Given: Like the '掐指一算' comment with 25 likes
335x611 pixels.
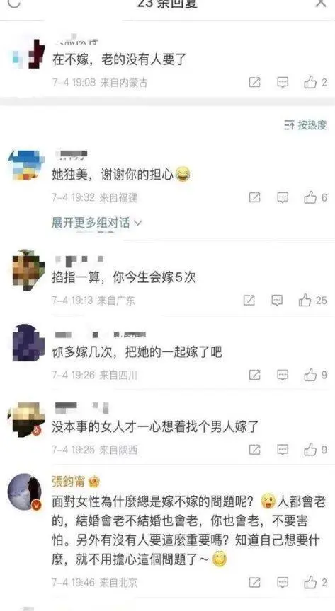Looking at the screenshot, I should 313,301.
